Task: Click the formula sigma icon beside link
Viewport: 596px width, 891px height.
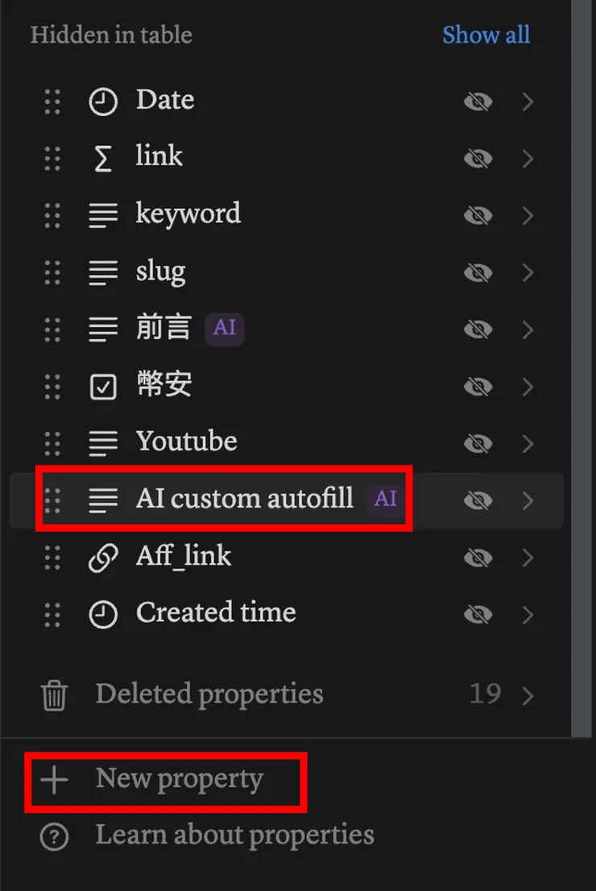Action: tap(103, 159)
